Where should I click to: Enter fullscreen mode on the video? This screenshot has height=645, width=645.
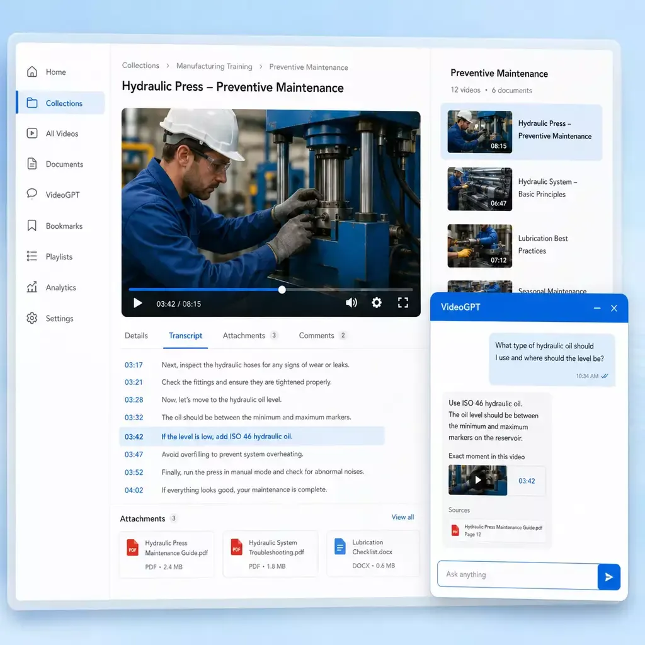(x=403, y=303)
